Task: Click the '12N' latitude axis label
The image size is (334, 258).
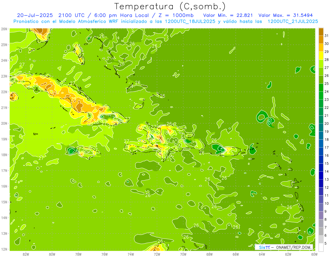Action: point(4,249)
